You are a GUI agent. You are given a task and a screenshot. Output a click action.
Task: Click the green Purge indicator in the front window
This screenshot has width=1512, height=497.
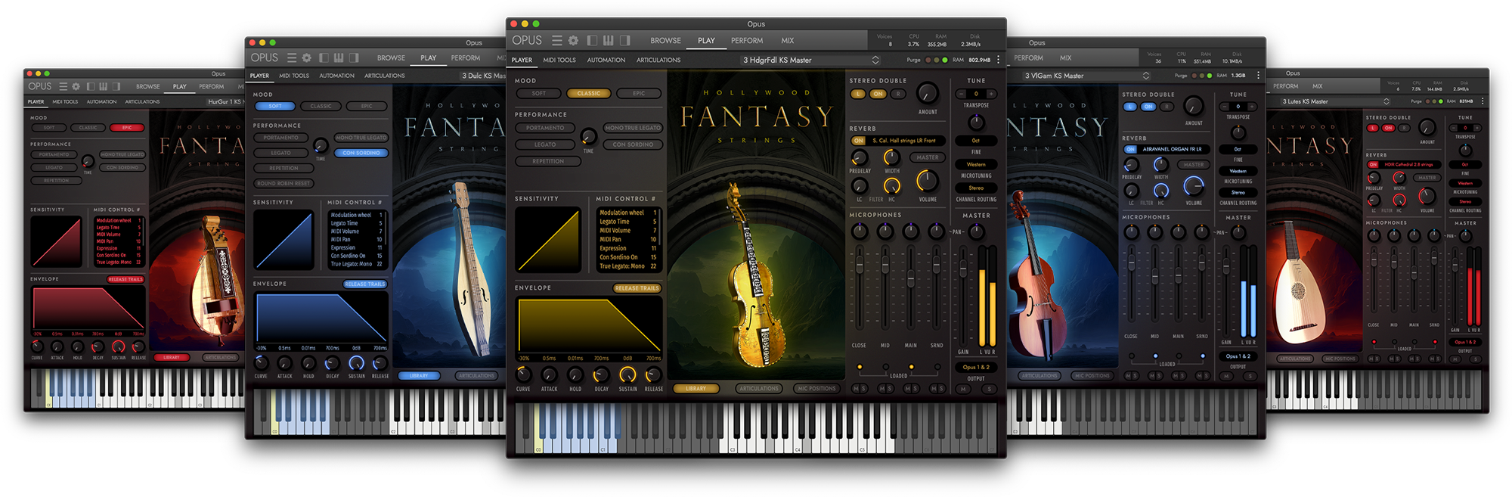[x=944, y=60]
